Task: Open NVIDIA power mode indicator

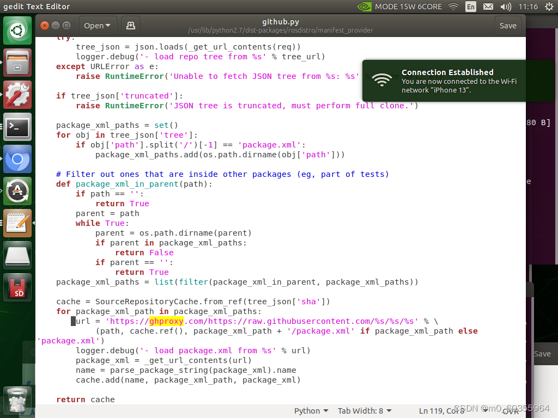Action: tap(365, 7)
